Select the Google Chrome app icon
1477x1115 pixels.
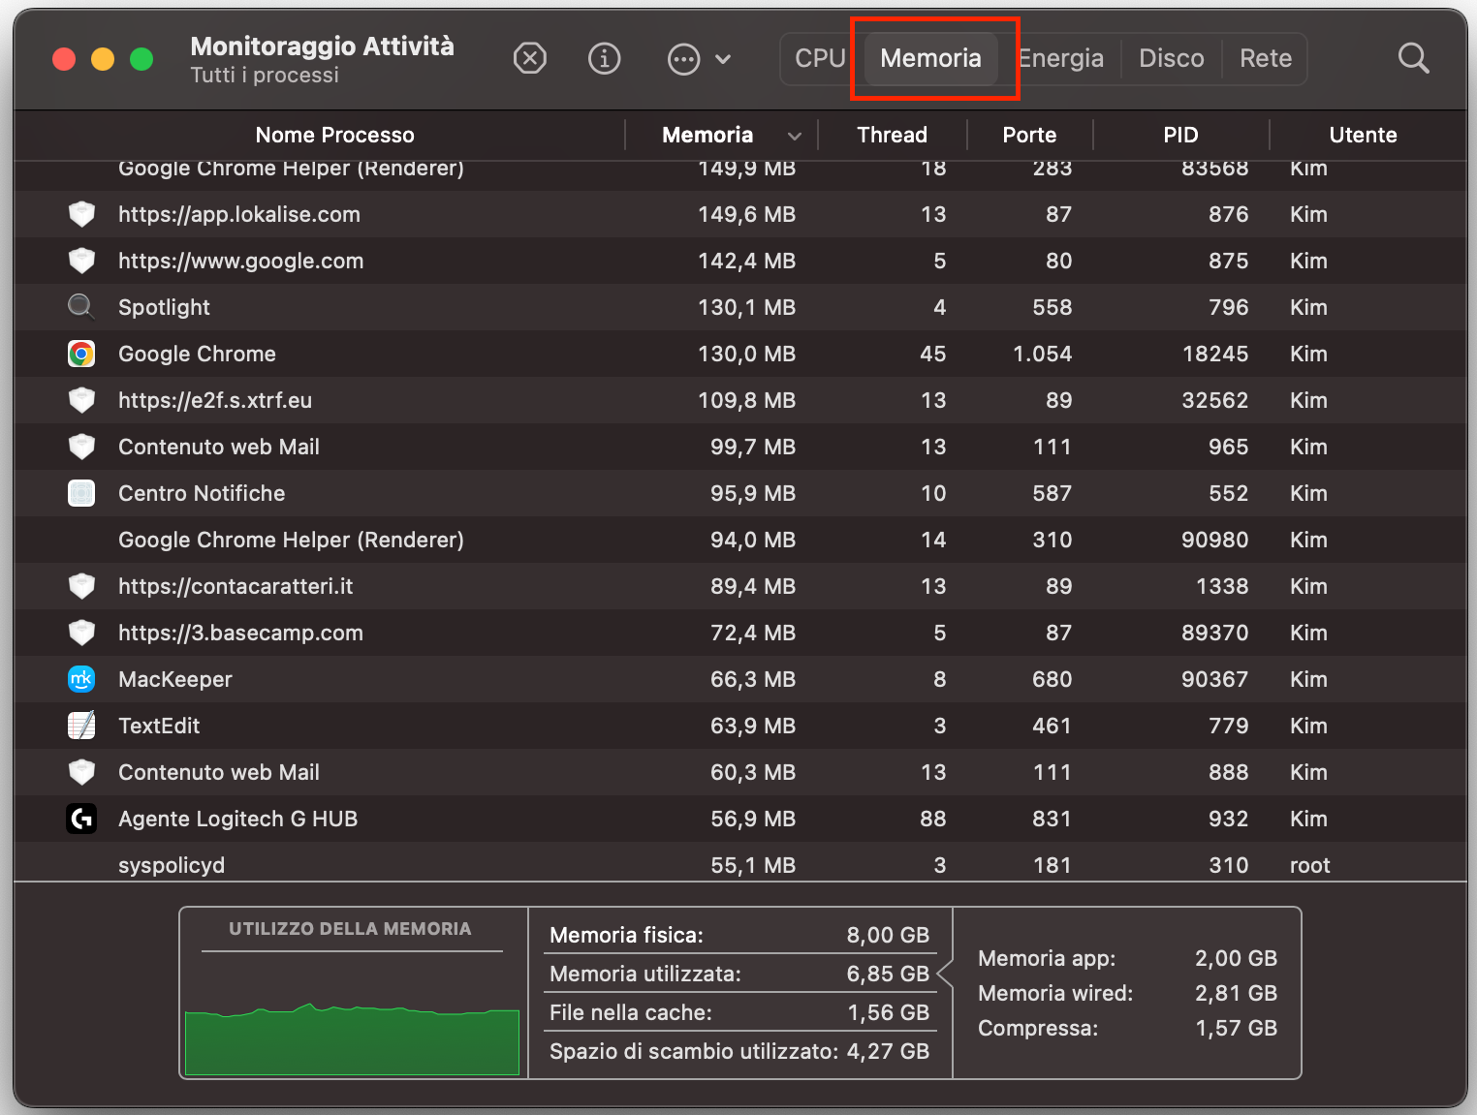click(81, 354)
